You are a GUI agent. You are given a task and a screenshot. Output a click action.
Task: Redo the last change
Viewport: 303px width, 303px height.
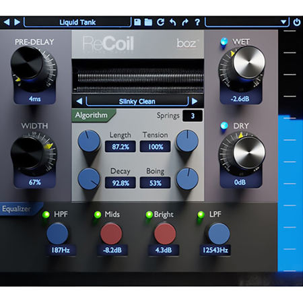[185, 22]
